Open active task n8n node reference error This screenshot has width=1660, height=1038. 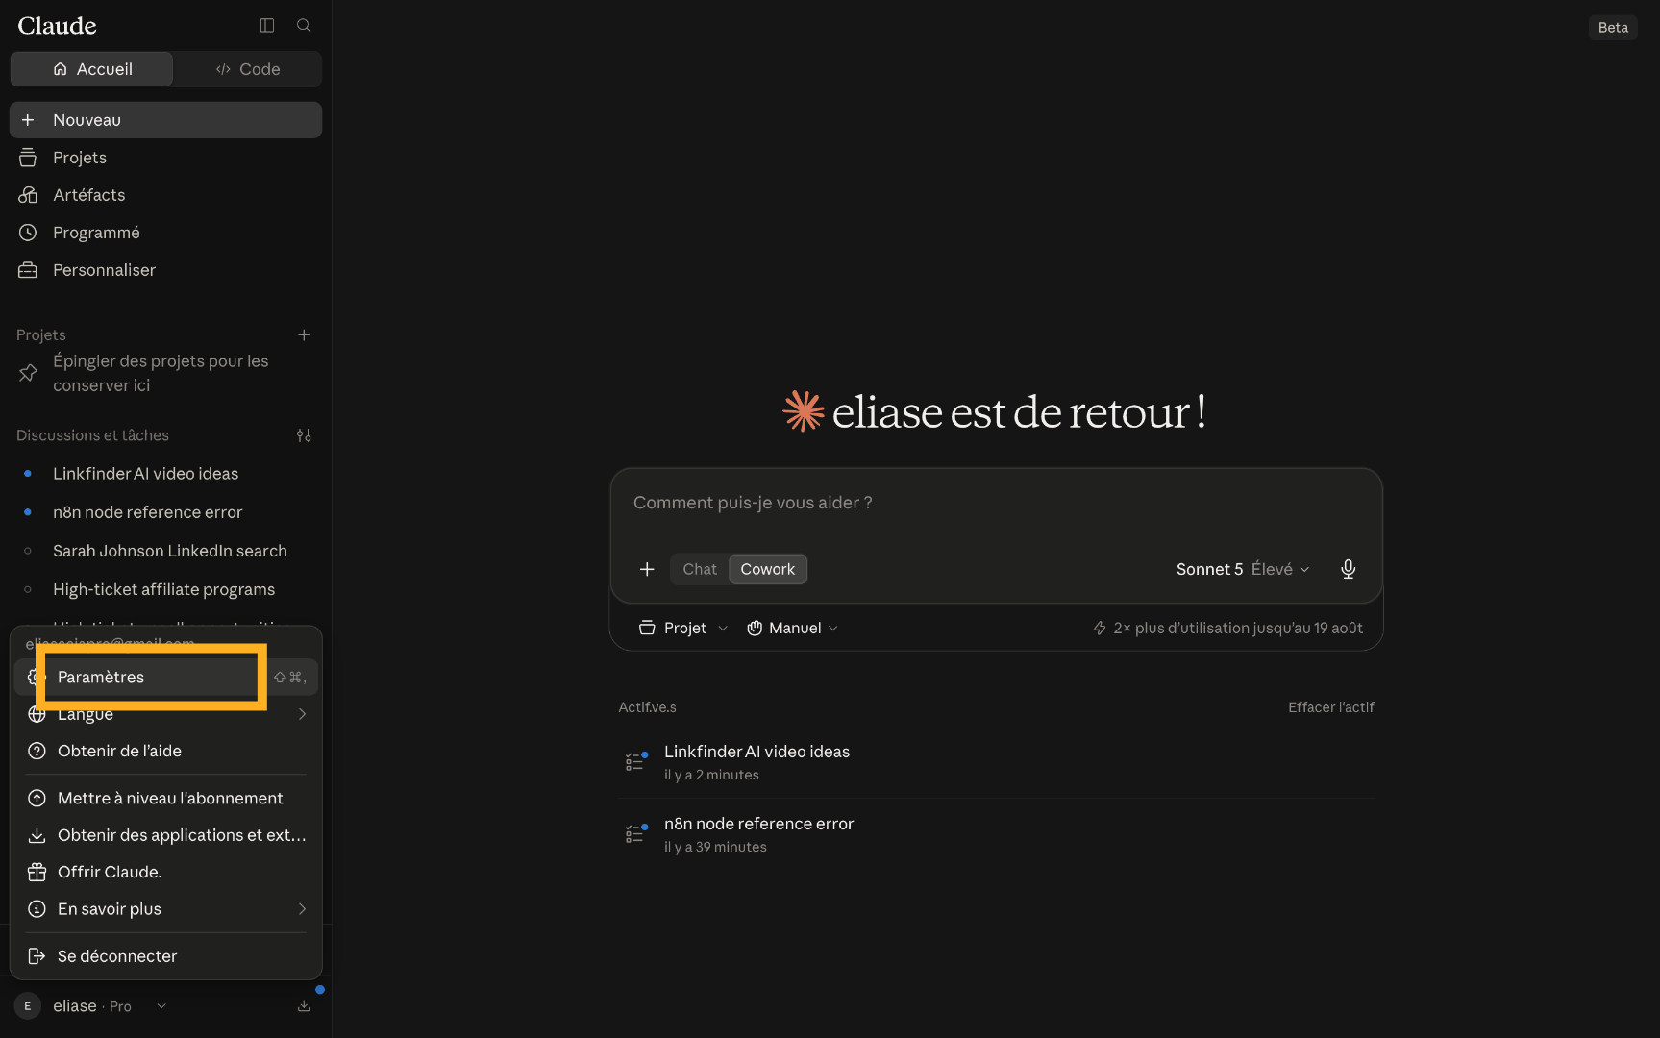pyautogui.click(x=996, y=834)
